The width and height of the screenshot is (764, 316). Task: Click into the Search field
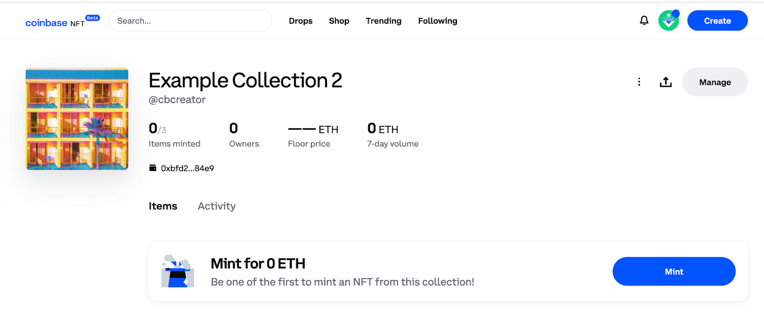tap(191, 21)
